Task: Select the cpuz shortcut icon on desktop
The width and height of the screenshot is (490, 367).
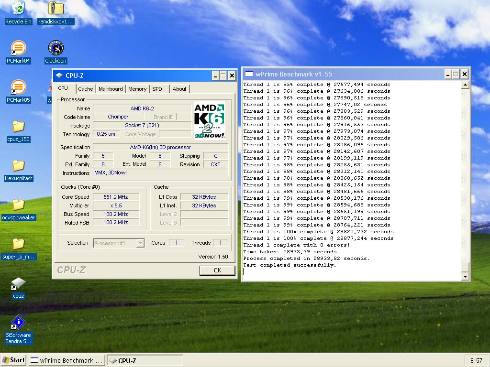Action: (x=18, y=288)
